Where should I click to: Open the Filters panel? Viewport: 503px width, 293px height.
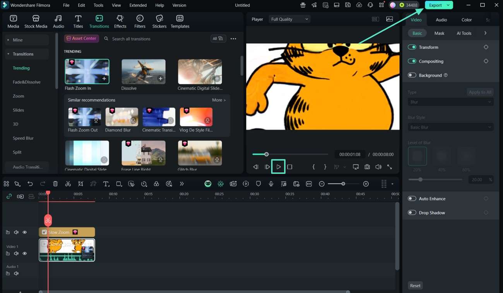coord(140,22)
